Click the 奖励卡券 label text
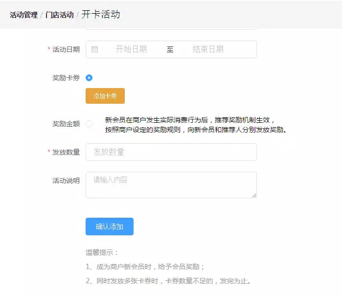 point(66,78)
